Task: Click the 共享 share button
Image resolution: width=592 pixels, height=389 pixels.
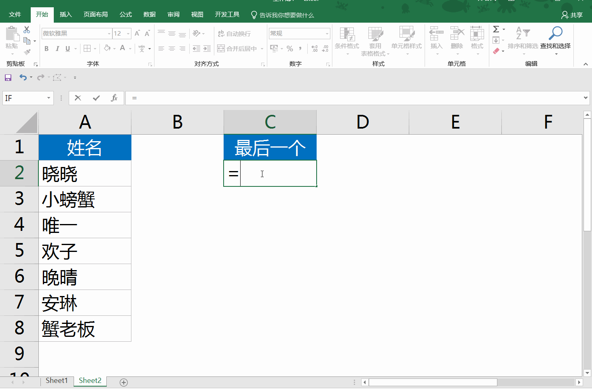Action: pos(572,15)
